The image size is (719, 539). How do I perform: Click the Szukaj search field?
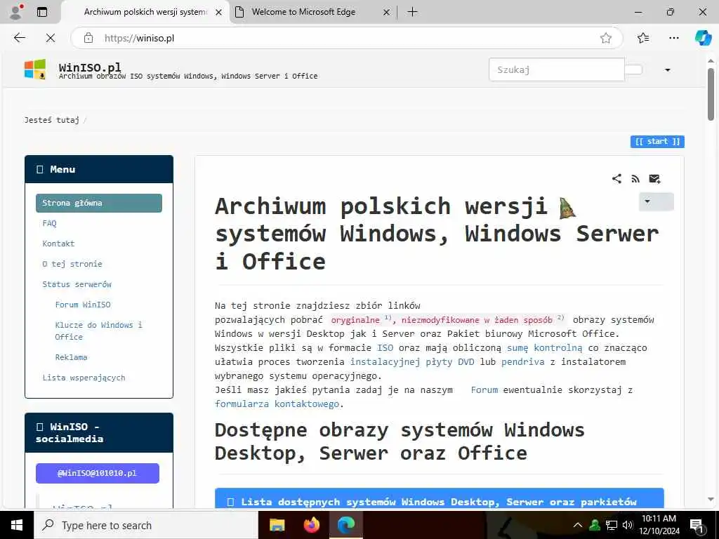(556, 69)
